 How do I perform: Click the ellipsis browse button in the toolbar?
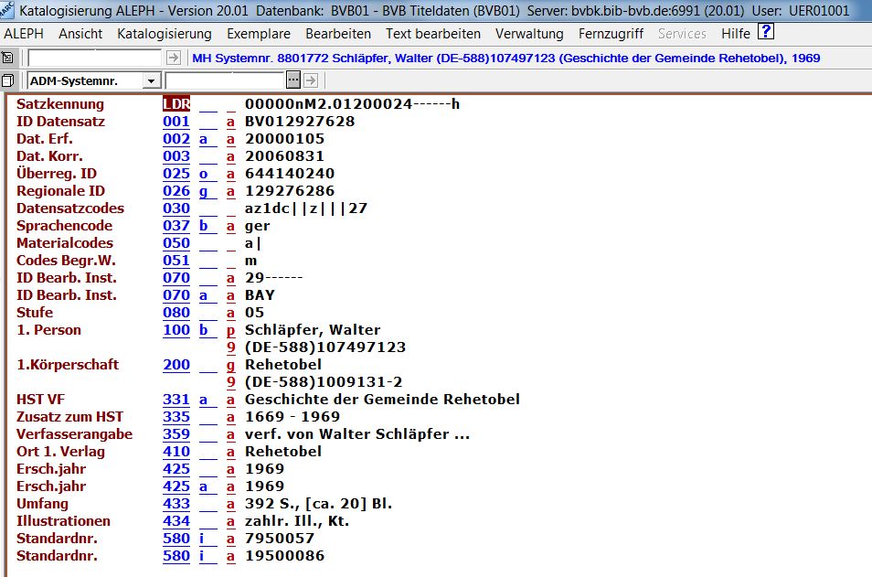point(293,80)
